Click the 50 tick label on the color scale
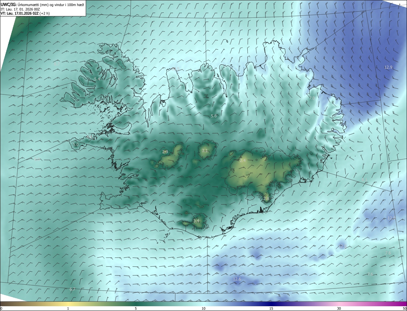 click(404, 308)
